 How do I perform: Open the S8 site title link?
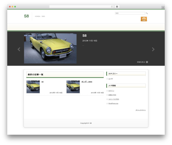(x=26, y=16)
